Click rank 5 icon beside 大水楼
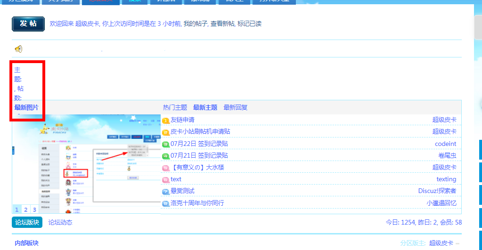This screenshot has height=250, width=482. click(166, 168)
